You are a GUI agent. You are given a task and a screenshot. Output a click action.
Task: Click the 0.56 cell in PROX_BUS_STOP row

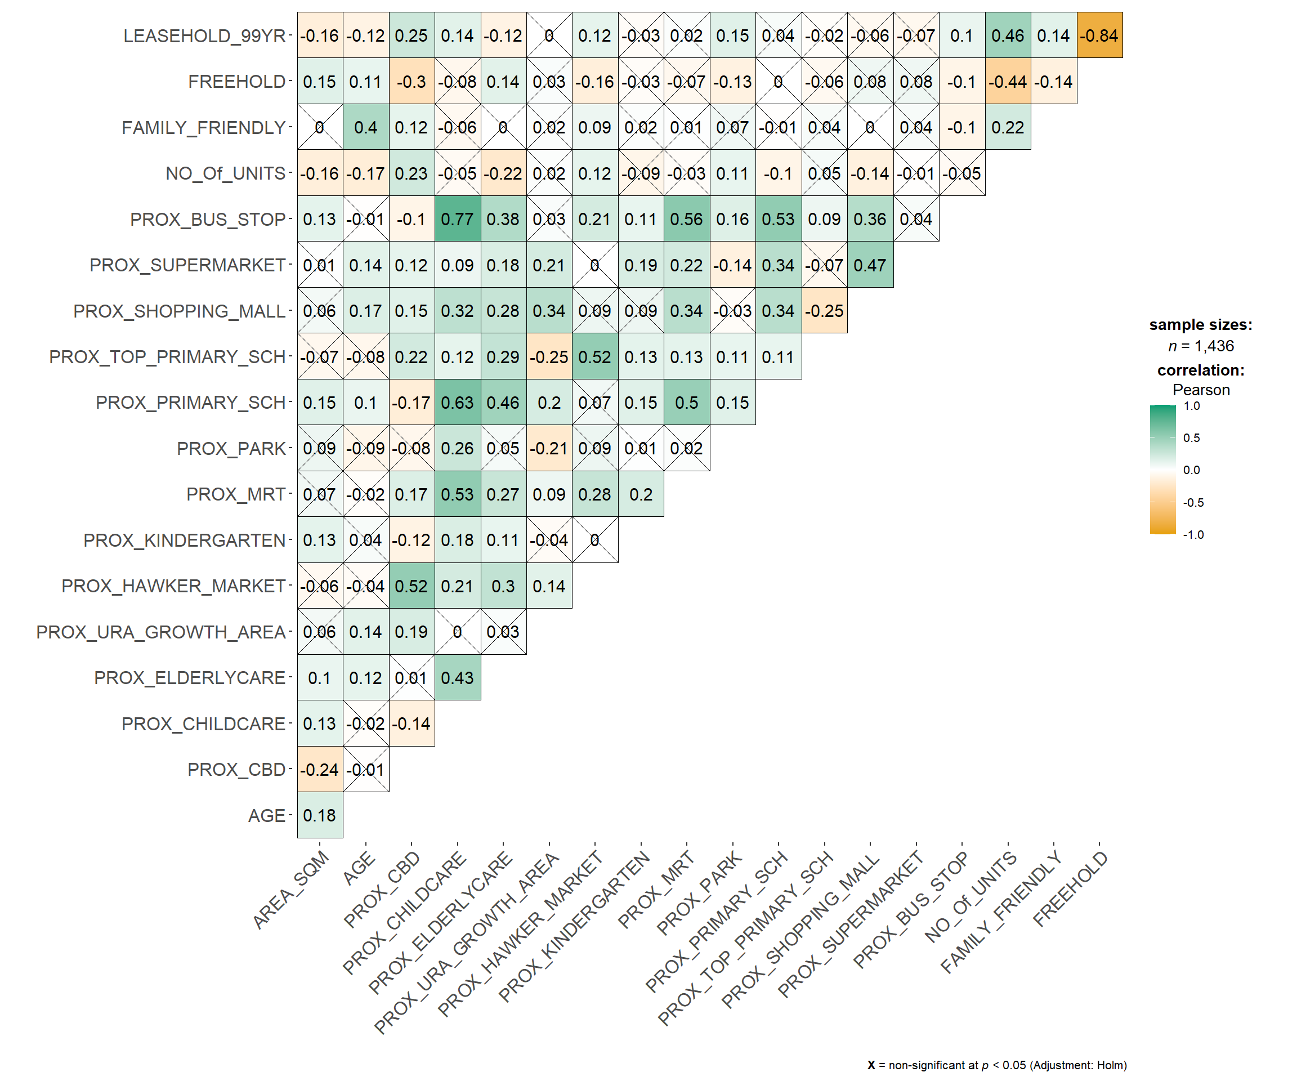pyautogui.click(x=686, y=219)
